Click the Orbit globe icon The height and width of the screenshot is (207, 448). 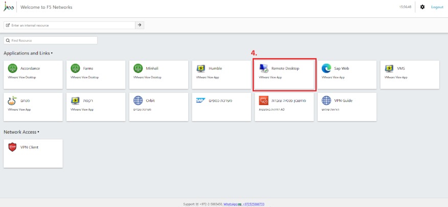pyautogui.click(x=138, y=100)
